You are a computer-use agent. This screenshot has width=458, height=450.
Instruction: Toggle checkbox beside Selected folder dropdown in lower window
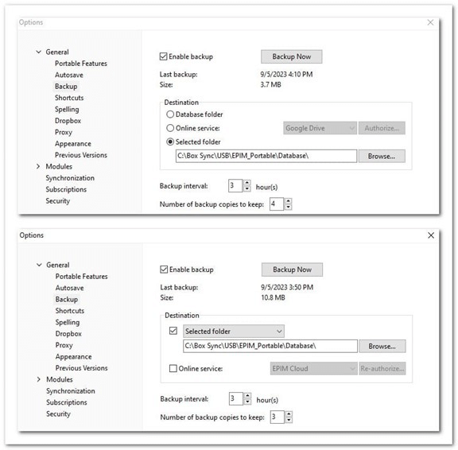pyautogui.click(x=173, y=331)
